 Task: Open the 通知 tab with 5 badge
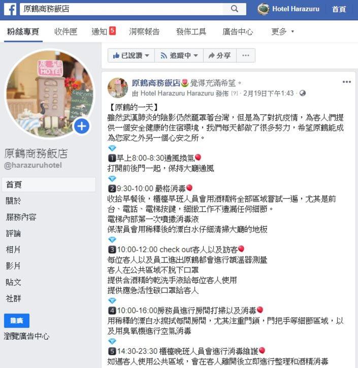click(x=104, y=31)
